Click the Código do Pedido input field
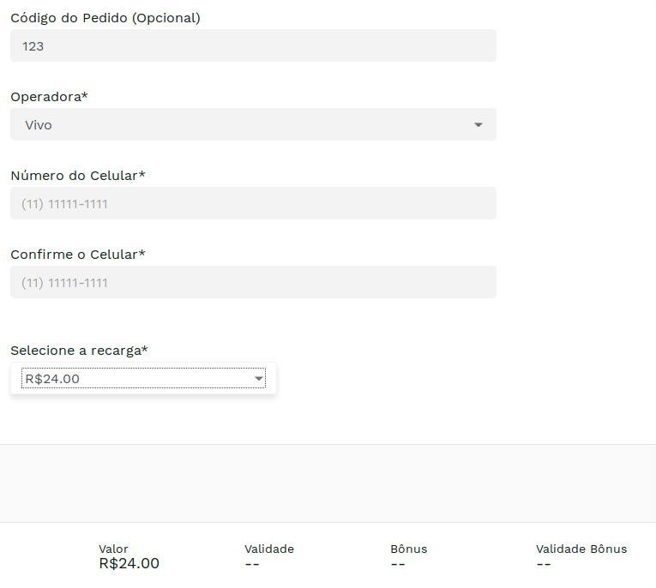Screen dimensions: 656x588 click(x=253, y=46)
